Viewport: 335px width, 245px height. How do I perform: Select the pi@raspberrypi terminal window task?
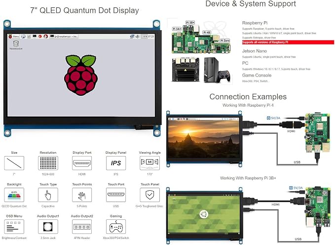point(64,37)
